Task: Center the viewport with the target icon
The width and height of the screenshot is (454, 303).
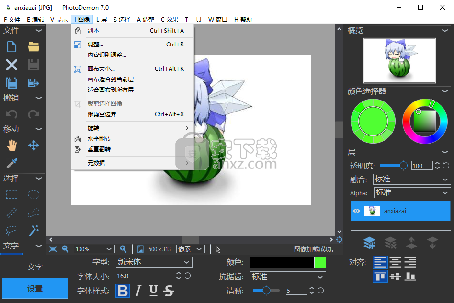Action: 340,240
